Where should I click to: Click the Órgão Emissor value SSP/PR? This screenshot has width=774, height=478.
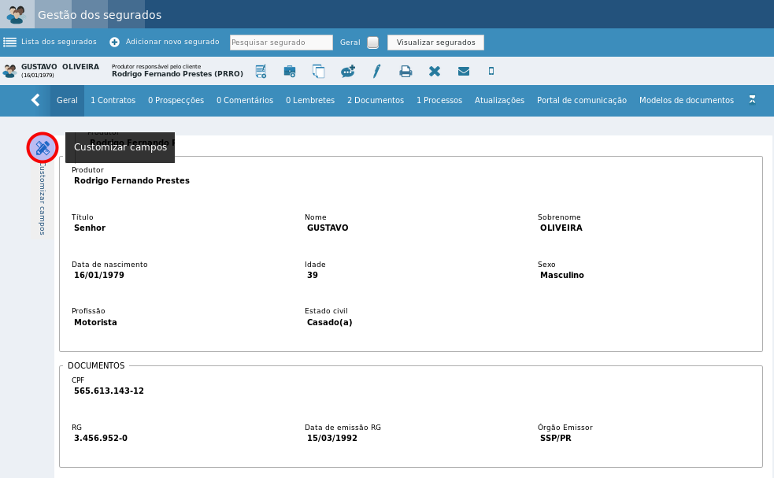point(556,438)
